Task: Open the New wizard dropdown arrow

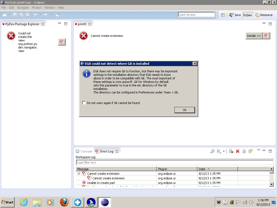Action: 9,15
